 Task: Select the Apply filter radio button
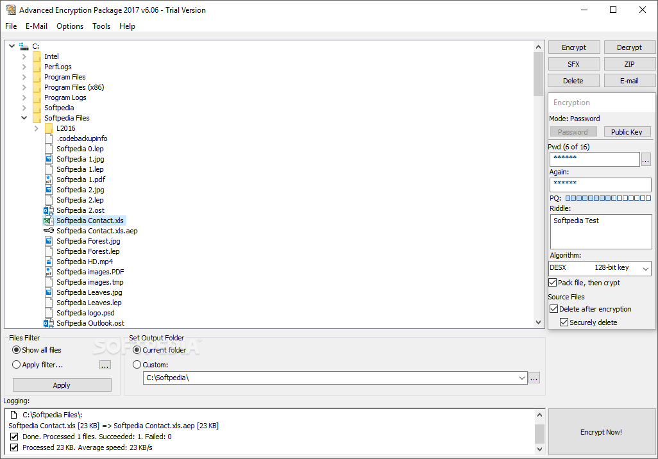(17, 365)
